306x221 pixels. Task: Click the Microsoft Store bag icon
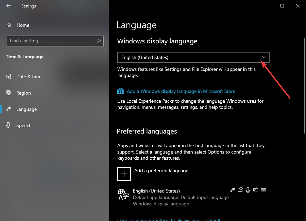(x=120, y=91)
